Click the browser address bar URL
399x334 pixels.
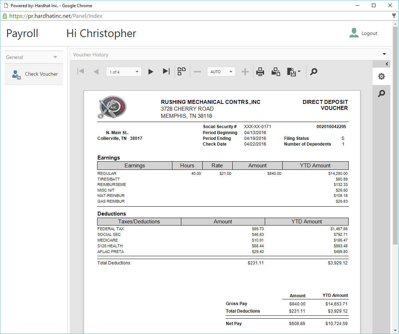56,16
